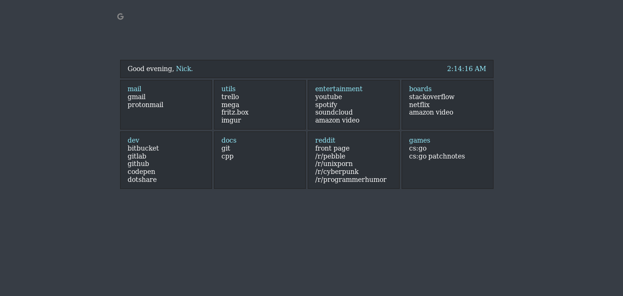
Task: Open the reddit front page link
Action: coord(332,148)
